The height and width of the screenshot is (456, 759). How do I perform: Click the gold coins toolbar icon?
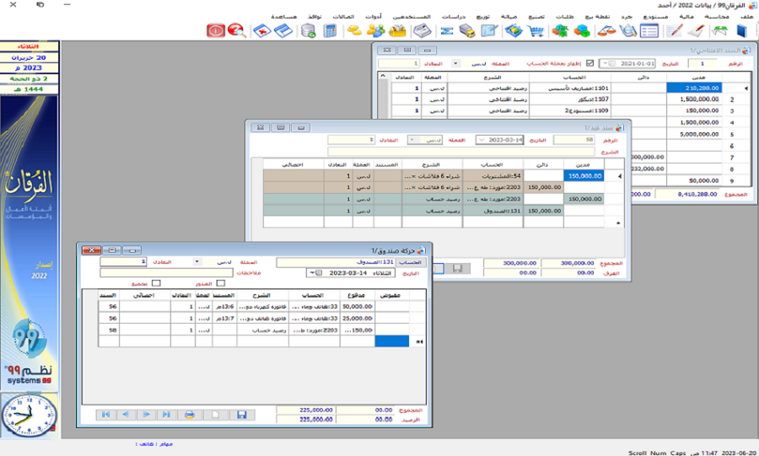point(355,31)
